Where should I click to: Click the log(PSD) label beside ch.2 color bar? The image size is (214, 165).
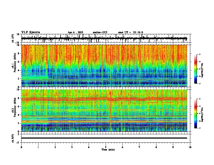(x=202, y=115)
